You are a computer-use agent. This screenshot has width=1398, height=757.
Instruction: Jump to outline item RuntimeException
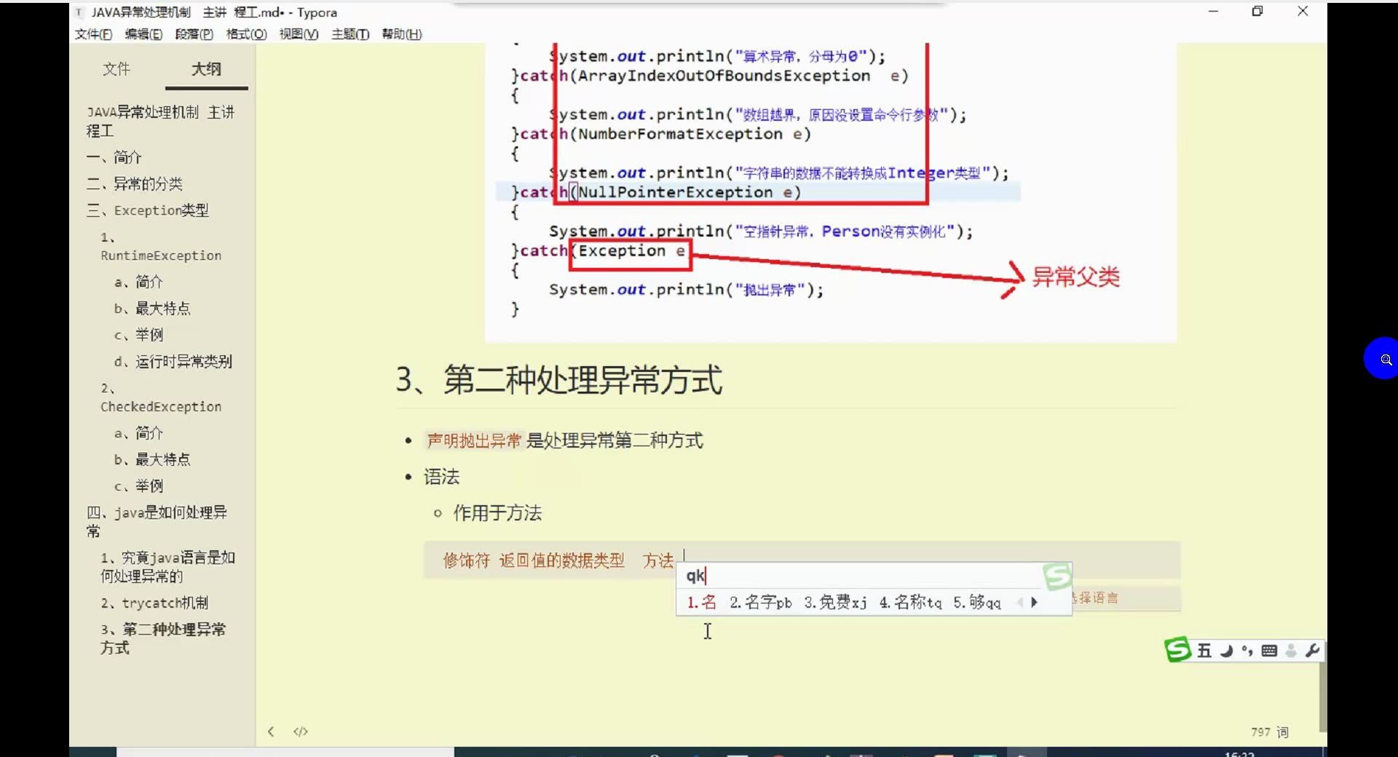point(161,247)
